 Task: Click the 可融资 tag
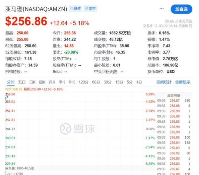click(75, 9)
